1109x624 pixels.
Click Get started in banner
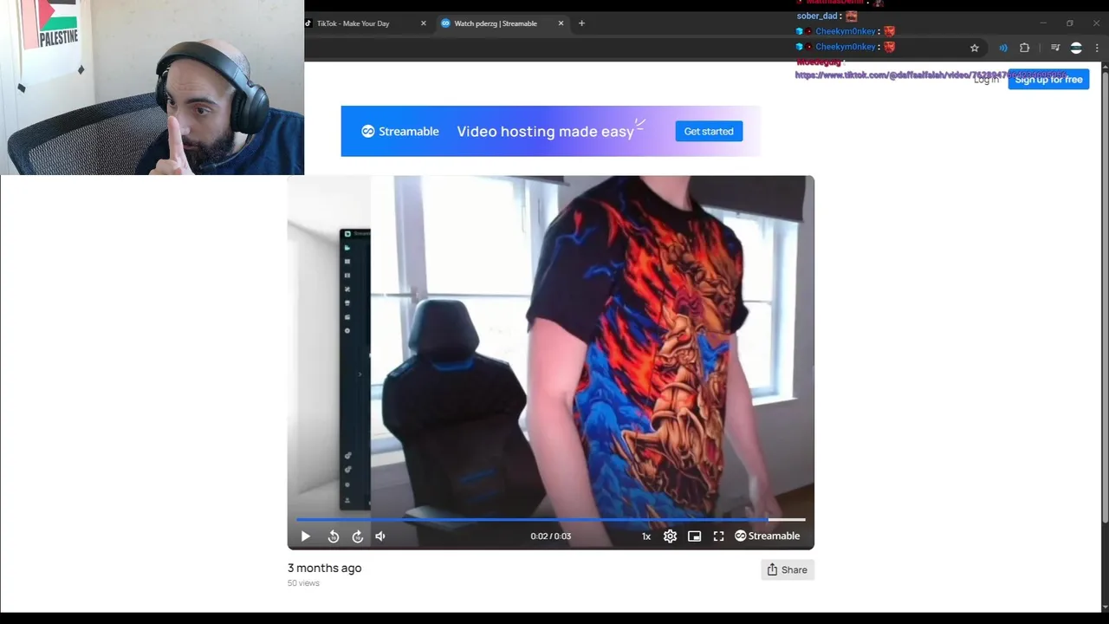709,131
